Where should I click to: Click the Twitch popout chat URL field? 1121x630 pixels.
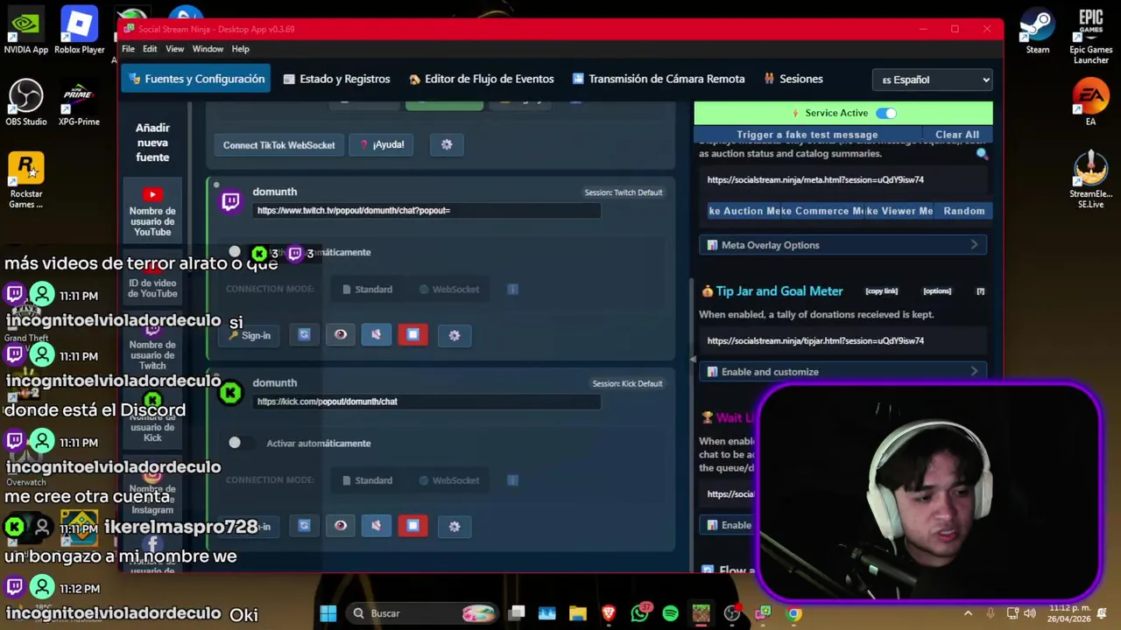427,210
